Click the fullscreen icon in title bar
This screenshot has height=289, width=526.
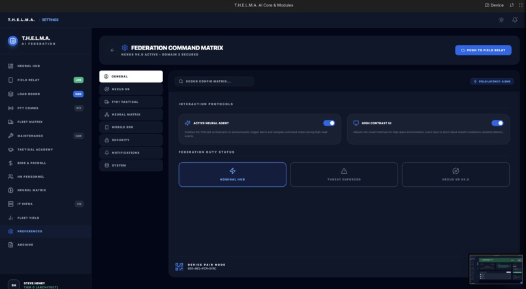click(521, 5)
